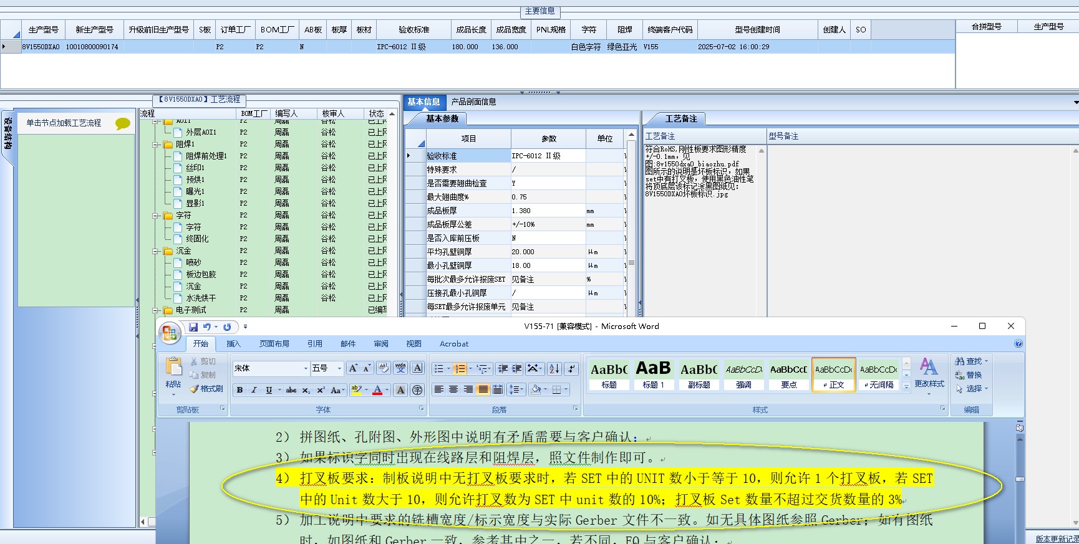1079x544 pixels.
Task: Open the Office button menu in Word
Action: (x=170, y=333)
